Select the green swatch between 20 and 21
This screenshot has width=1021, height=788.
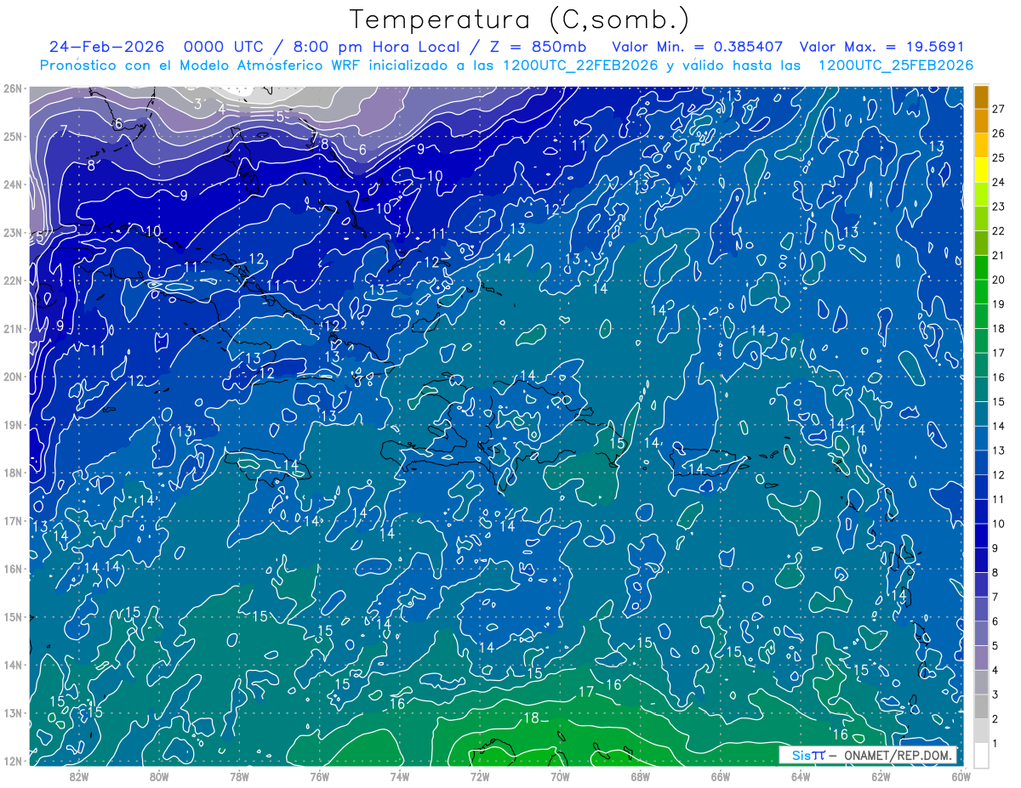coord(981,267)
